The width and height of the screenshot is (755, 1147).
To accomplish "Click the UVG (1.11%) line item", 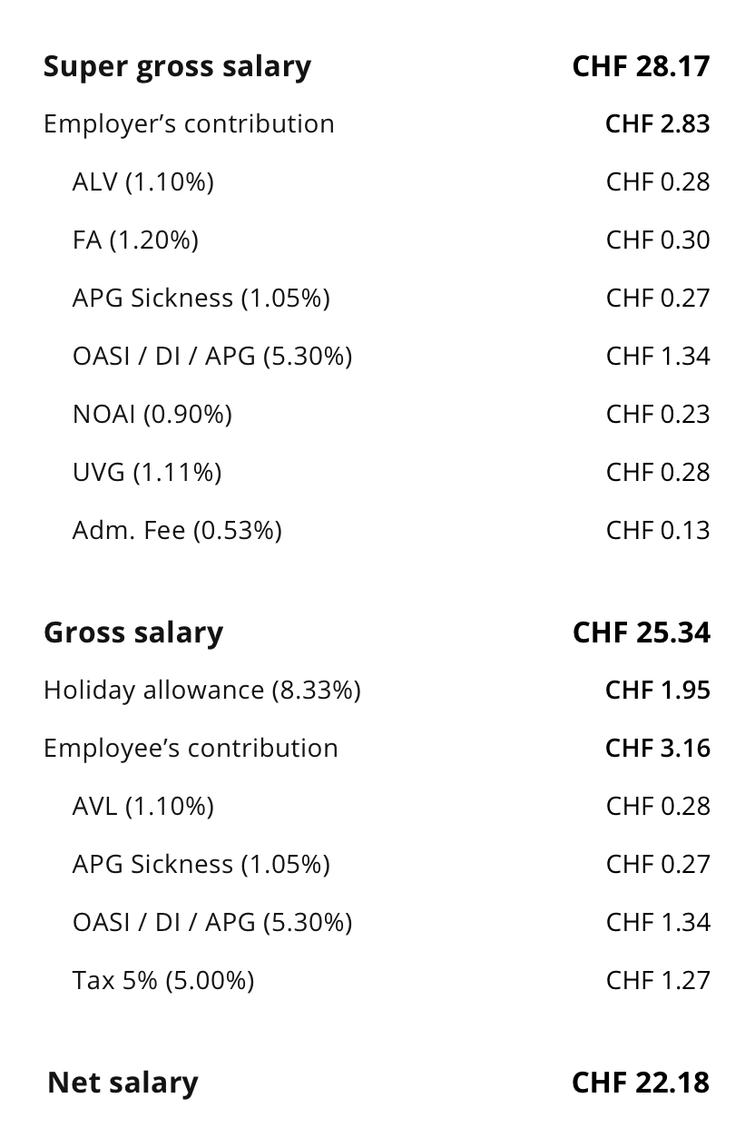I will [x=147, y=472].
